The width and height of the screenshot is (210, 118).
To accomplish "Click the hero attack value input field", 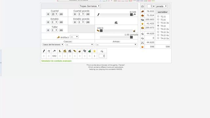I will click(x=102, y=56).
